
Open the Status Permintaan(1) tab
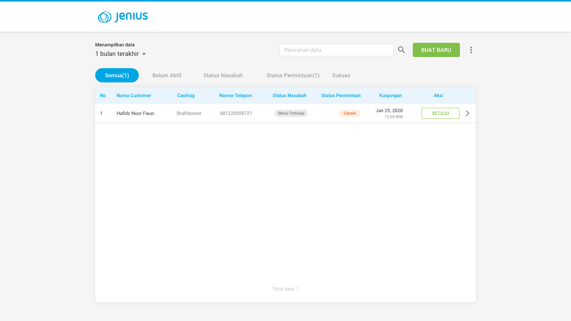(293, 75)
